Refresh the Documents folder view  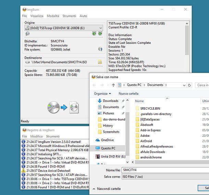(189, 85)
